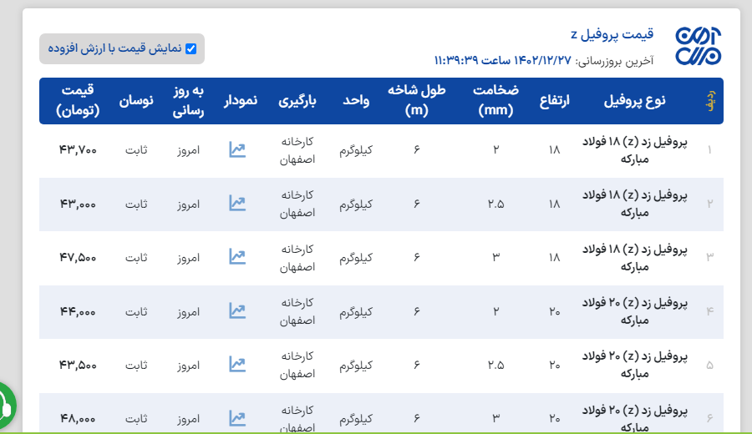Select the 'بارگیری' column header
This screenshot has width=752, height=434.
297,100
